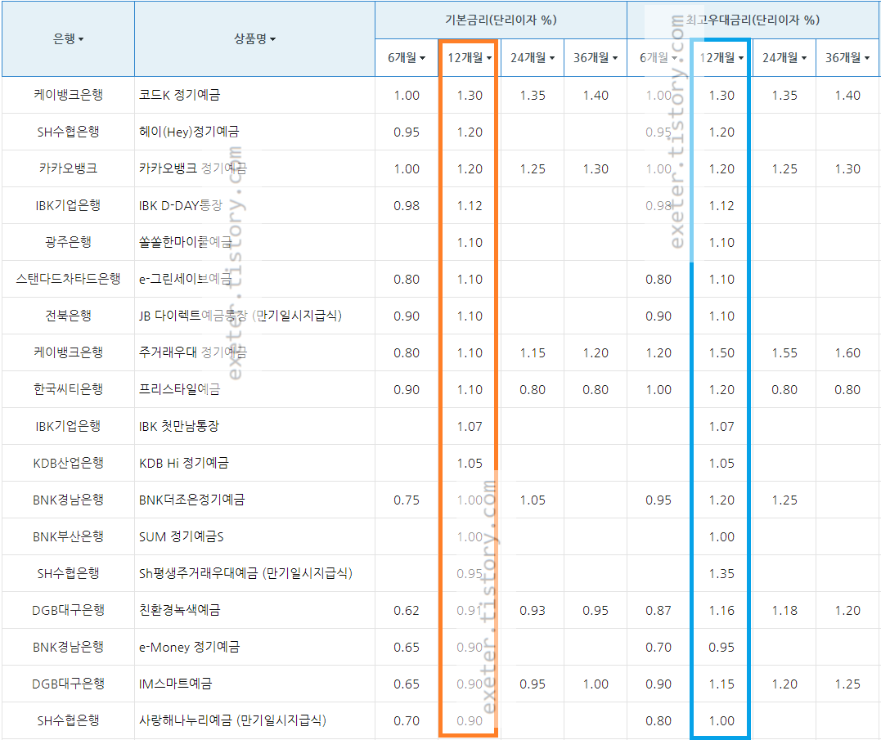The height and width of the screenshot is (740, 881).
Task: Select the 코드K 정기예금 product name
Action: 179,95
